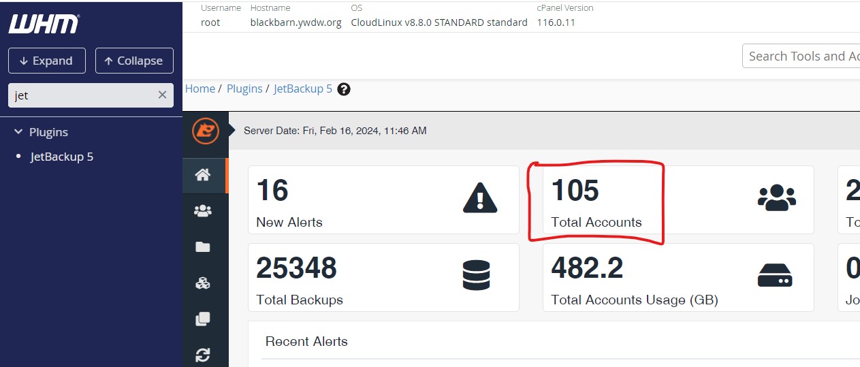
Task: Toggle the sidebar collapse arrow near Server Date
Action: [231, 130]
